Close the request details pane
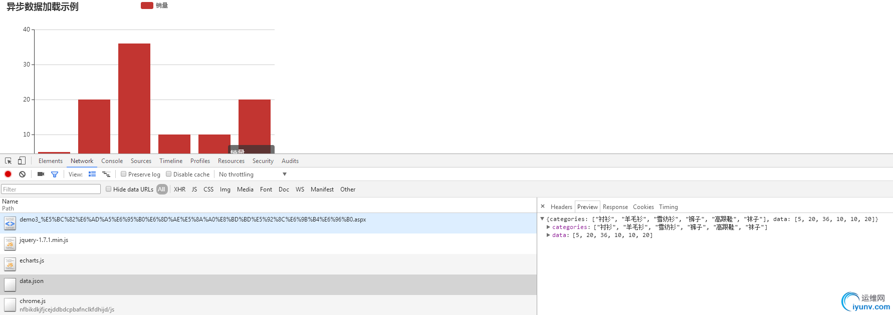The width and height of the screenshot is (893, 315). [543, 206]
